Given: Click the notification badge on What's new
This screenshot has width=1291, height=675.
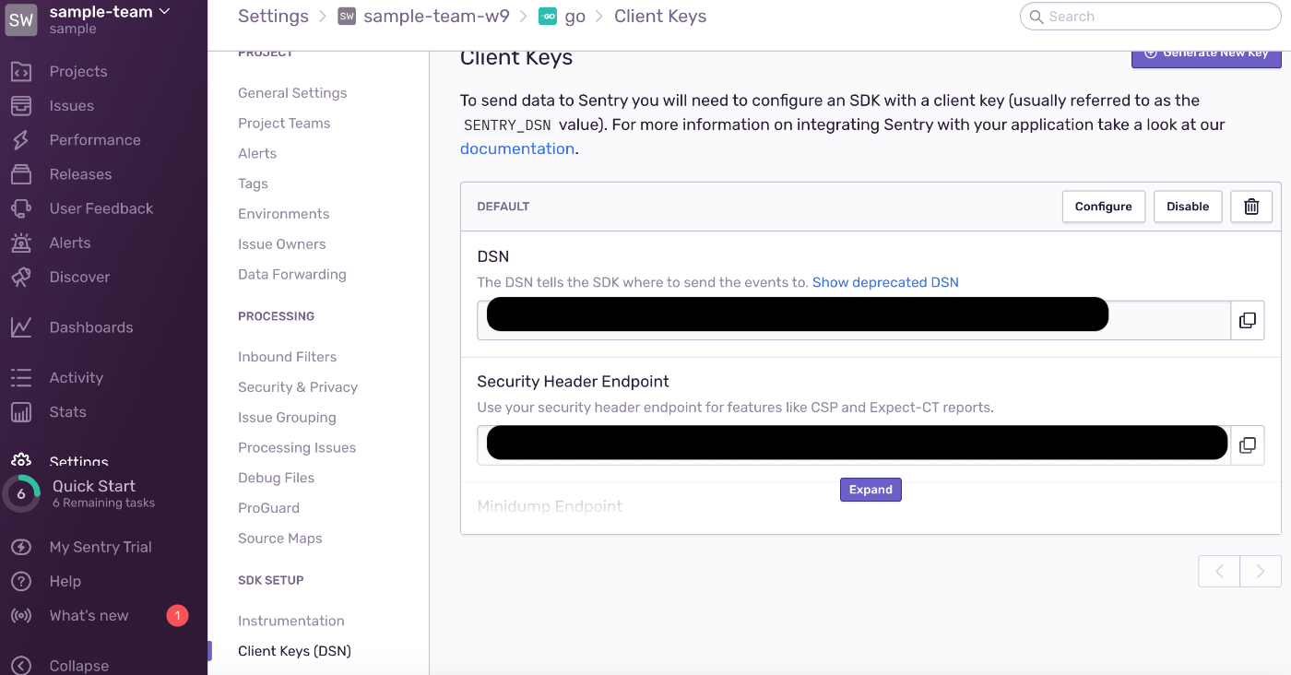Looking at the screenshot, I should pos(177,616).
